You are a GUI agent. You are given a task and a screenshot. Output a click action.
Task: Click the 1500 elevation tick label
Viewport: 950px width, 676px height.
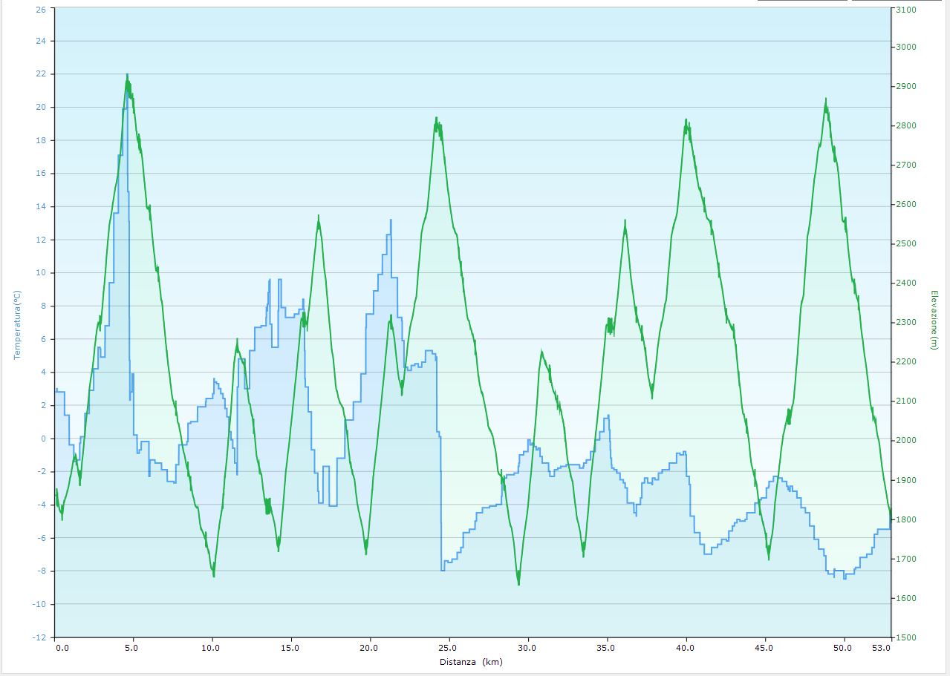pos(906,637)
